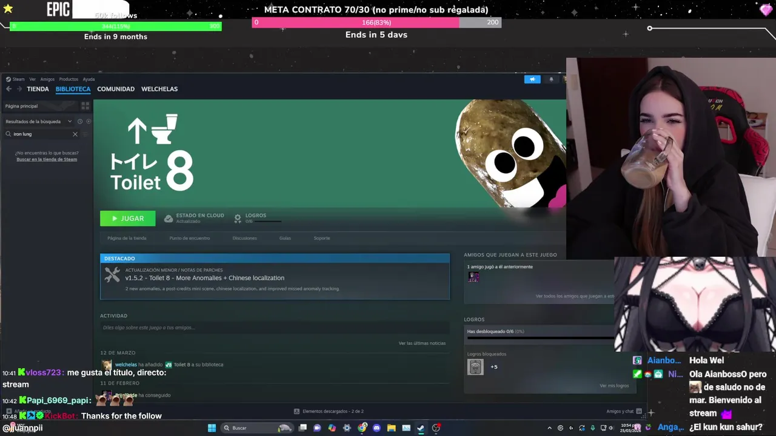
Task: Switch to TIENDA tab
Action: click(x=38, y=89)
